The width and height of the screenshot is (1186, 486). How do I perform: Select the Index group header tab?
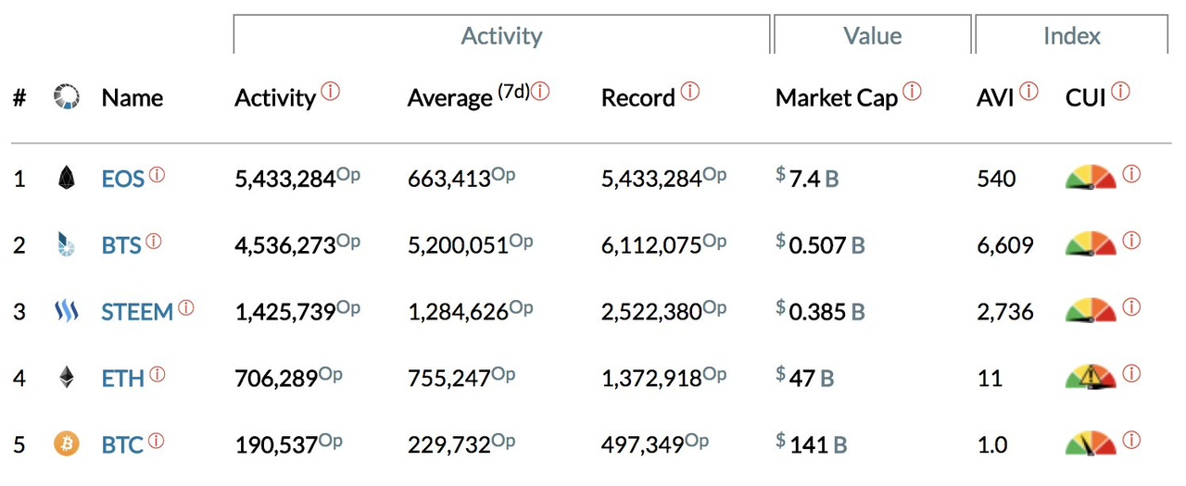tap(1072, 35)
